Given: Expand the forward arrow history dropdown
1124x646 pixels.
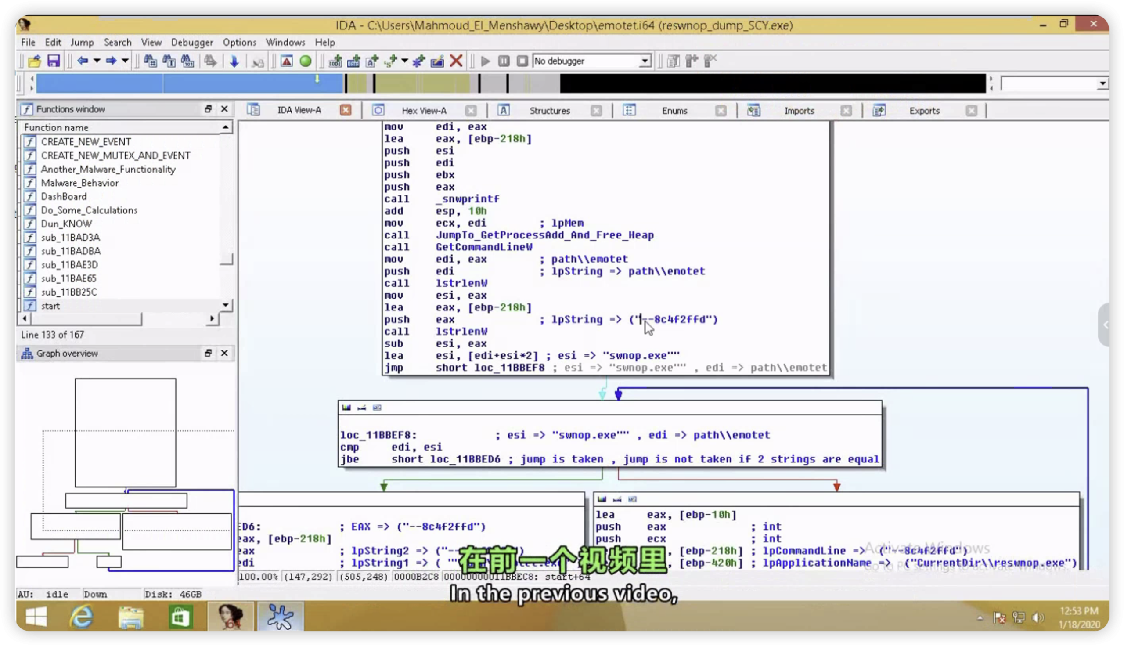Looking at the screenshot, I should [x=126, y=61].
